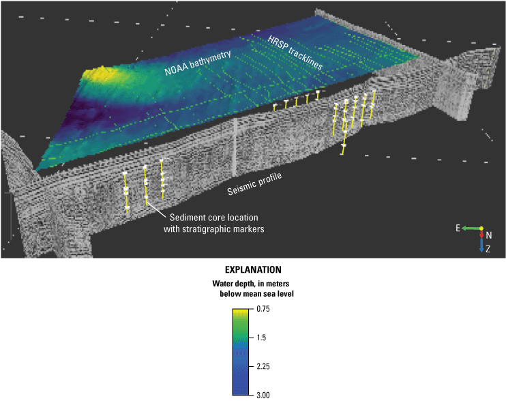Click the 2.25 colorbar value
Image resolution: width=506 pixels, height=401 pixels.
263,366
